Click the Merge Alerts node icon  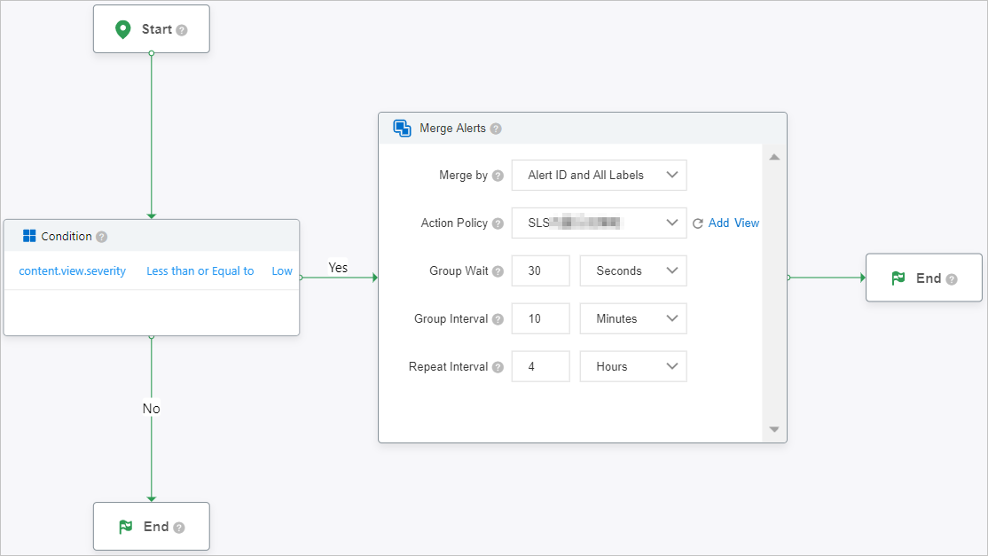(x=402, y=129)
